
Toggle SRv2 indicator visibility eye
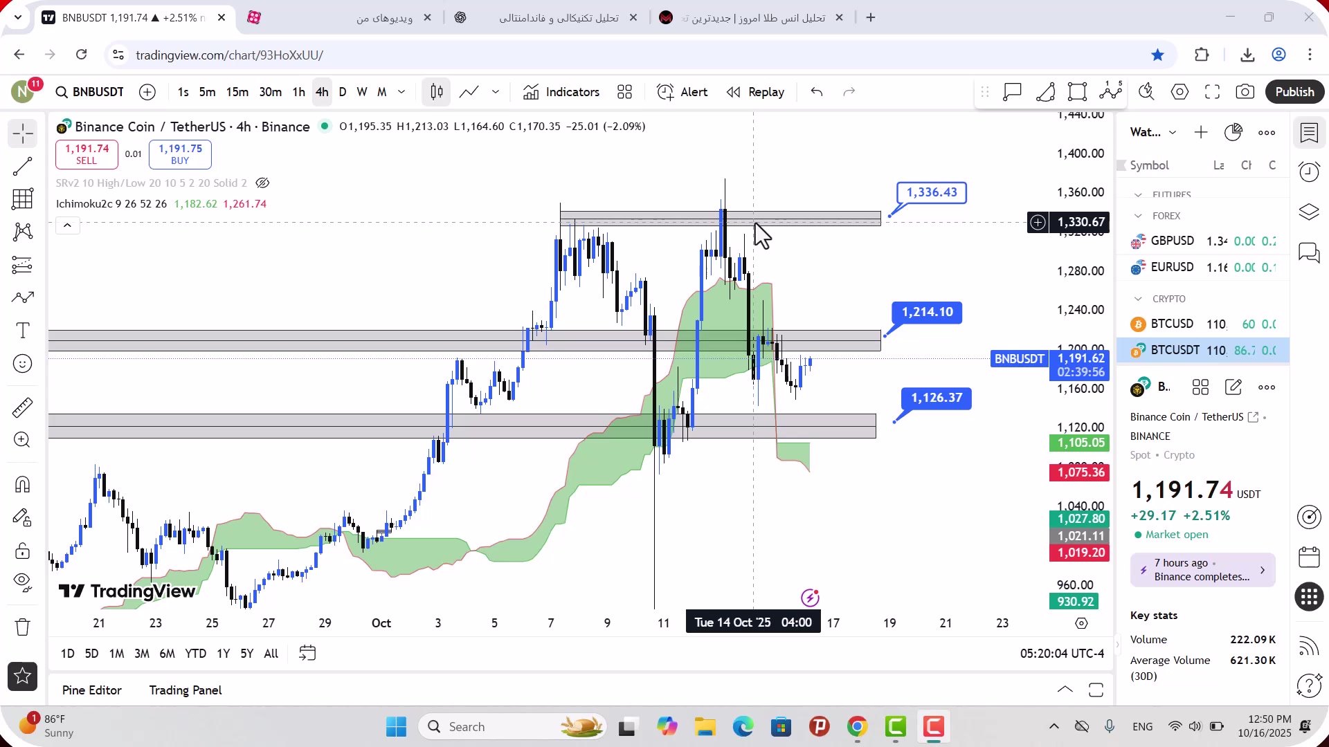[x=262, y=183]
